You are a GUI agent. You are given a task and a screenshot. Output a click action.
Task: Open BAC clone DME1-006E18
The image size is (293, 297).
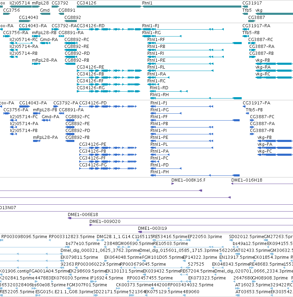83,215
